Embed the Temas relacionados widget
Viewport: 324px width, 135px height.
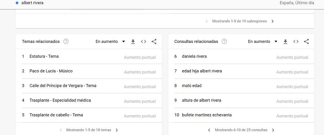(x=144, y=41)
